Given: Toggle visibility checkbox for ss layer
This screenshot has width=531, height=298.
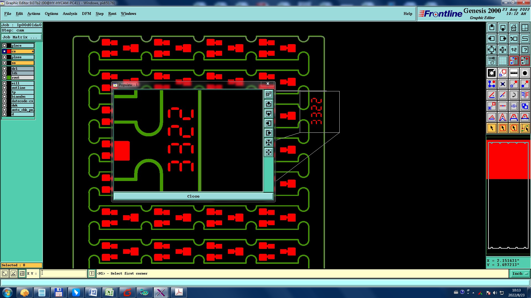Looking at the screenshot, I should [x=4, y=63].
